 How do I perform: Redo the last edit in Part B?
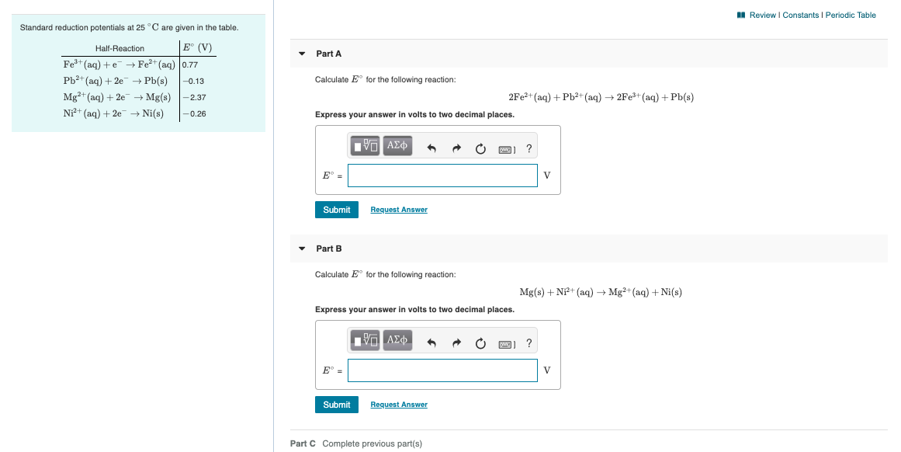(456, 342)
